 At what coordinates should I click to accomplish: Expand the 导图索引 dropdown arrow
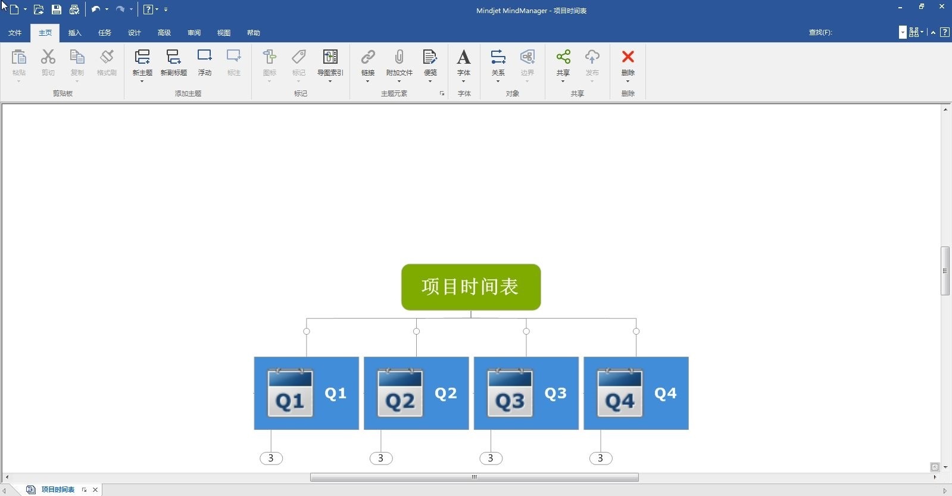click(x=330, y=82)
